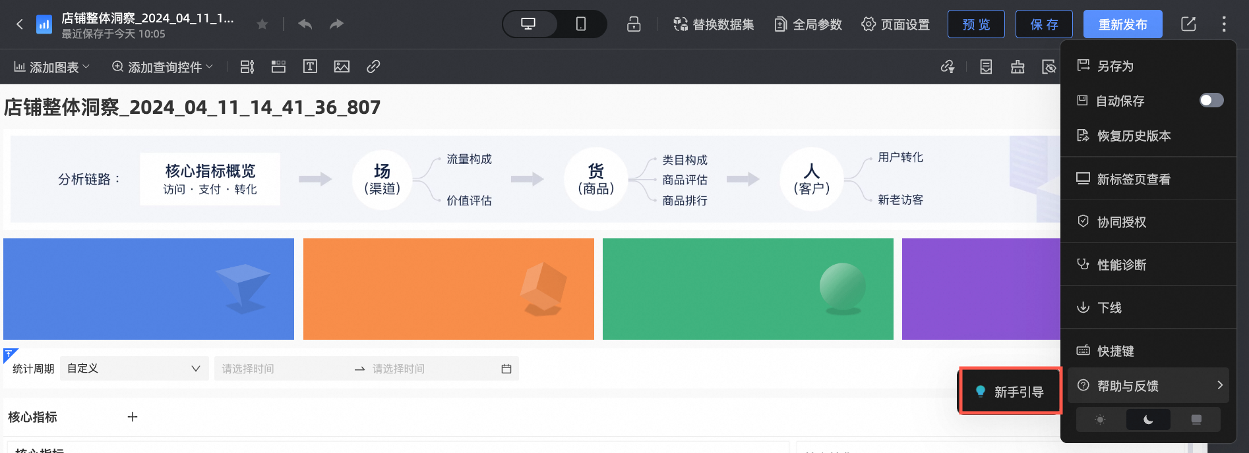Select 恢复历史版本 menu item

tap(1148, 136)
